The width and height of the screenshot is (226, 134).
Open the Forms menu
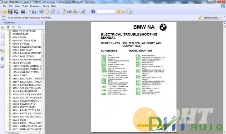(46, 6)
